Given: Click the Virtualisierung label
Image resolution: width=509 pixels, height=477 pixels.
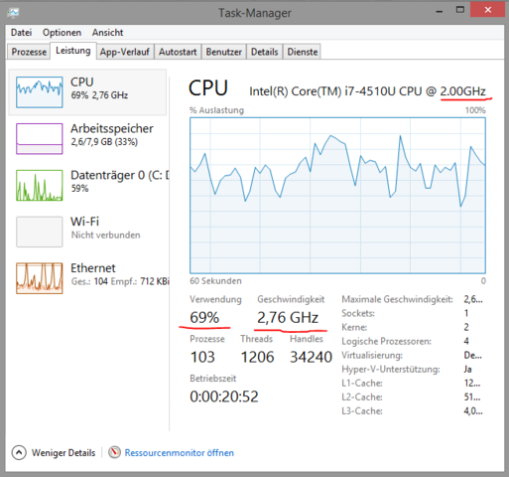Looking at the screenshot, I should (x=372, y=355).
